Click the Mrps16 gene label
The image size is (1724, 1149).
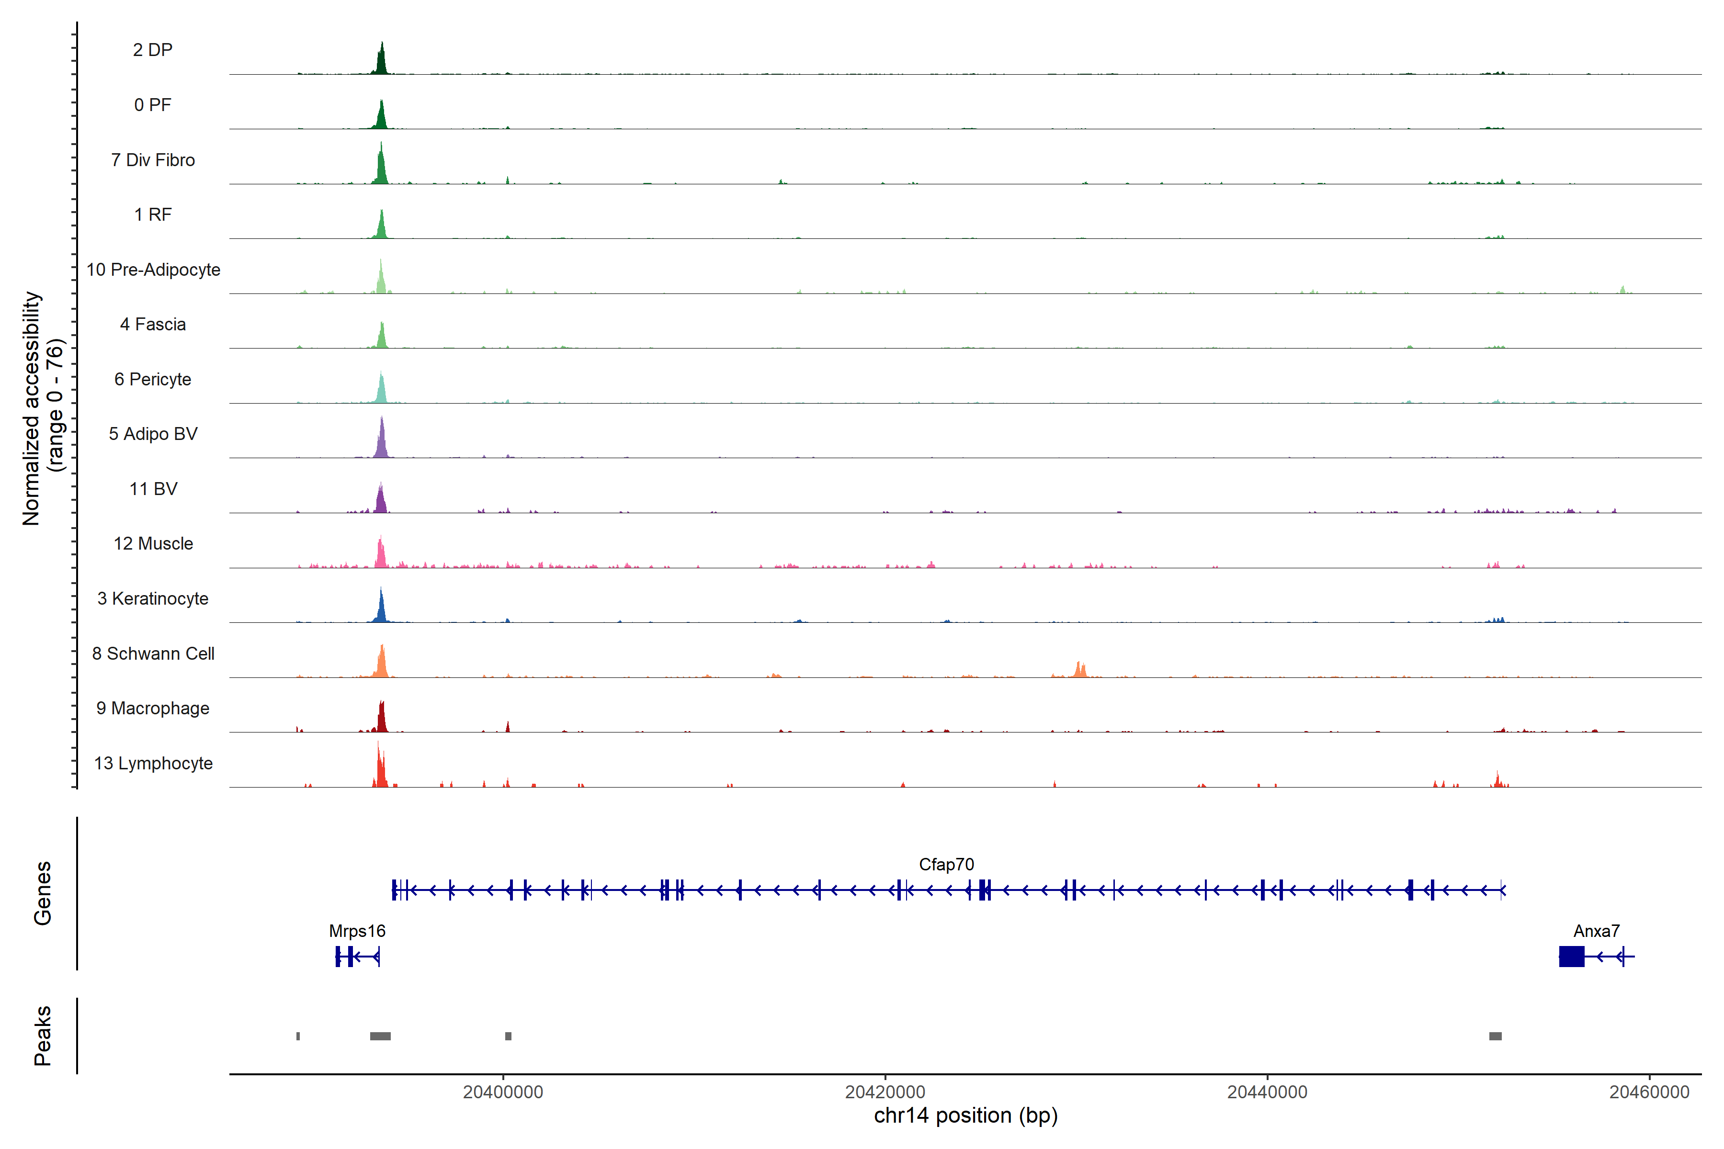coord(357,931)
